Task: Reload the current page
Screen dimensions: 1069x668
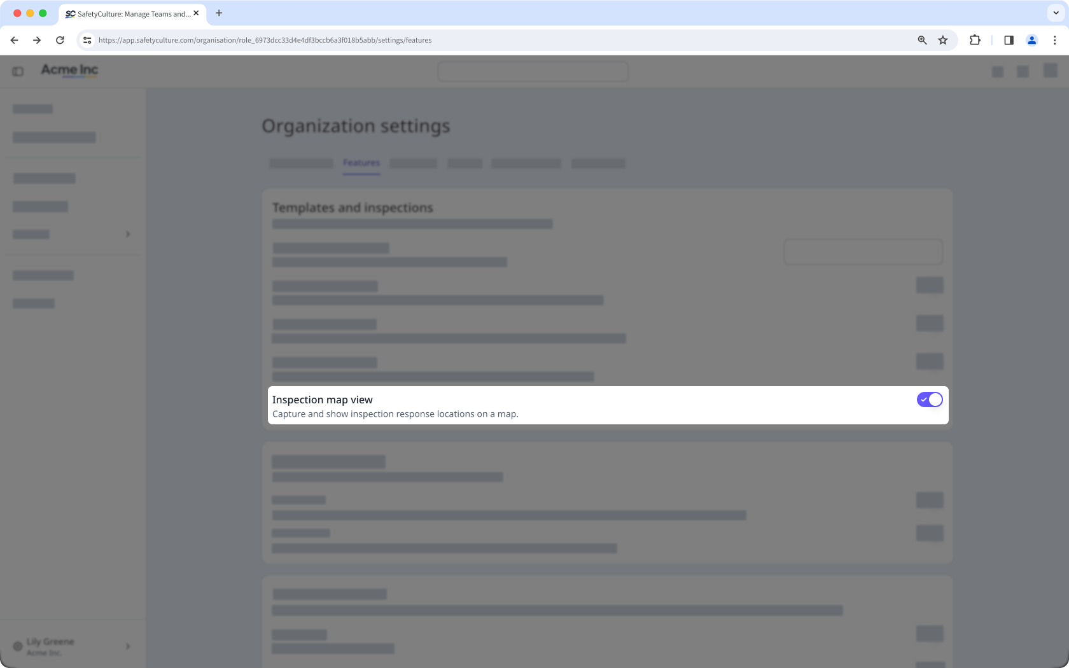Action: [60, 40]
